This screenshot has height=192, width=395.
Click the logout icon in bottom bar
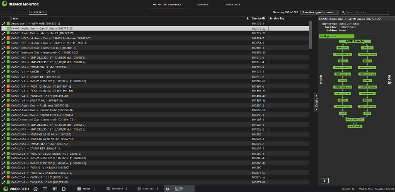[64, 189]
